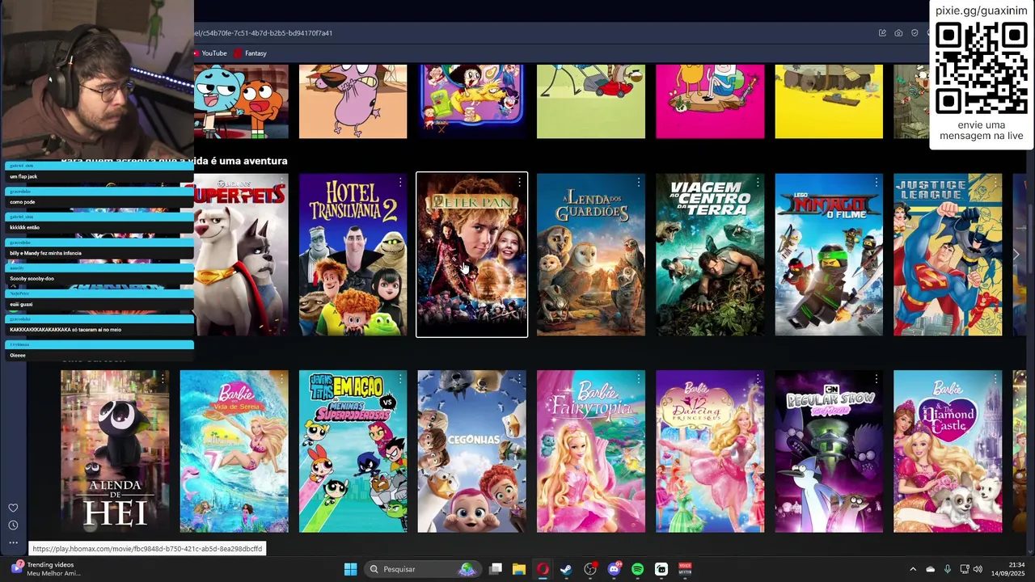Expand hidden system tray icons chevron
The image size is (1035, 582).
coord(913,569)
